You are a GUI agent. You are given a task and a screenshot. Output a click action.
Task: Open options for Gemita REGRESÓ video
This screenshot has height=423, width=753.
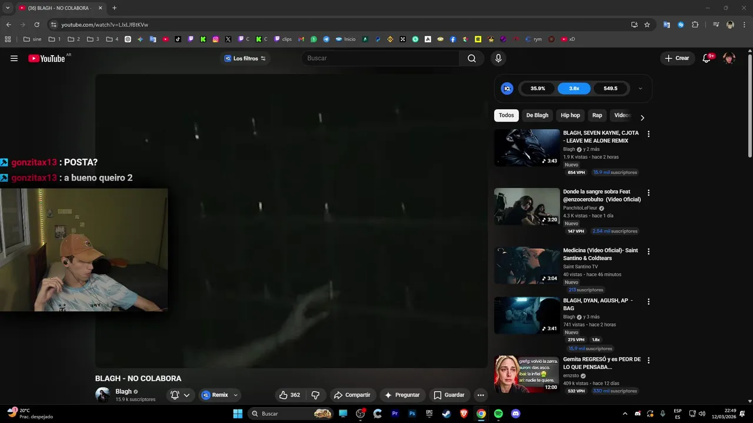point(649,360)
